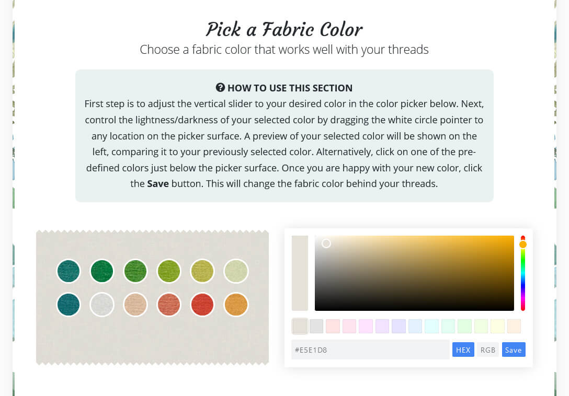Choose the lime green thread circle
This screenshot has height=396, width=569.
pos(169,271)
